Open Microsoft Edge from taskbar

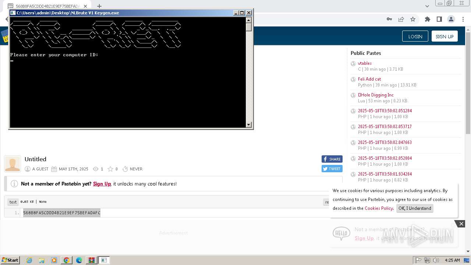[x=79, y=260]
